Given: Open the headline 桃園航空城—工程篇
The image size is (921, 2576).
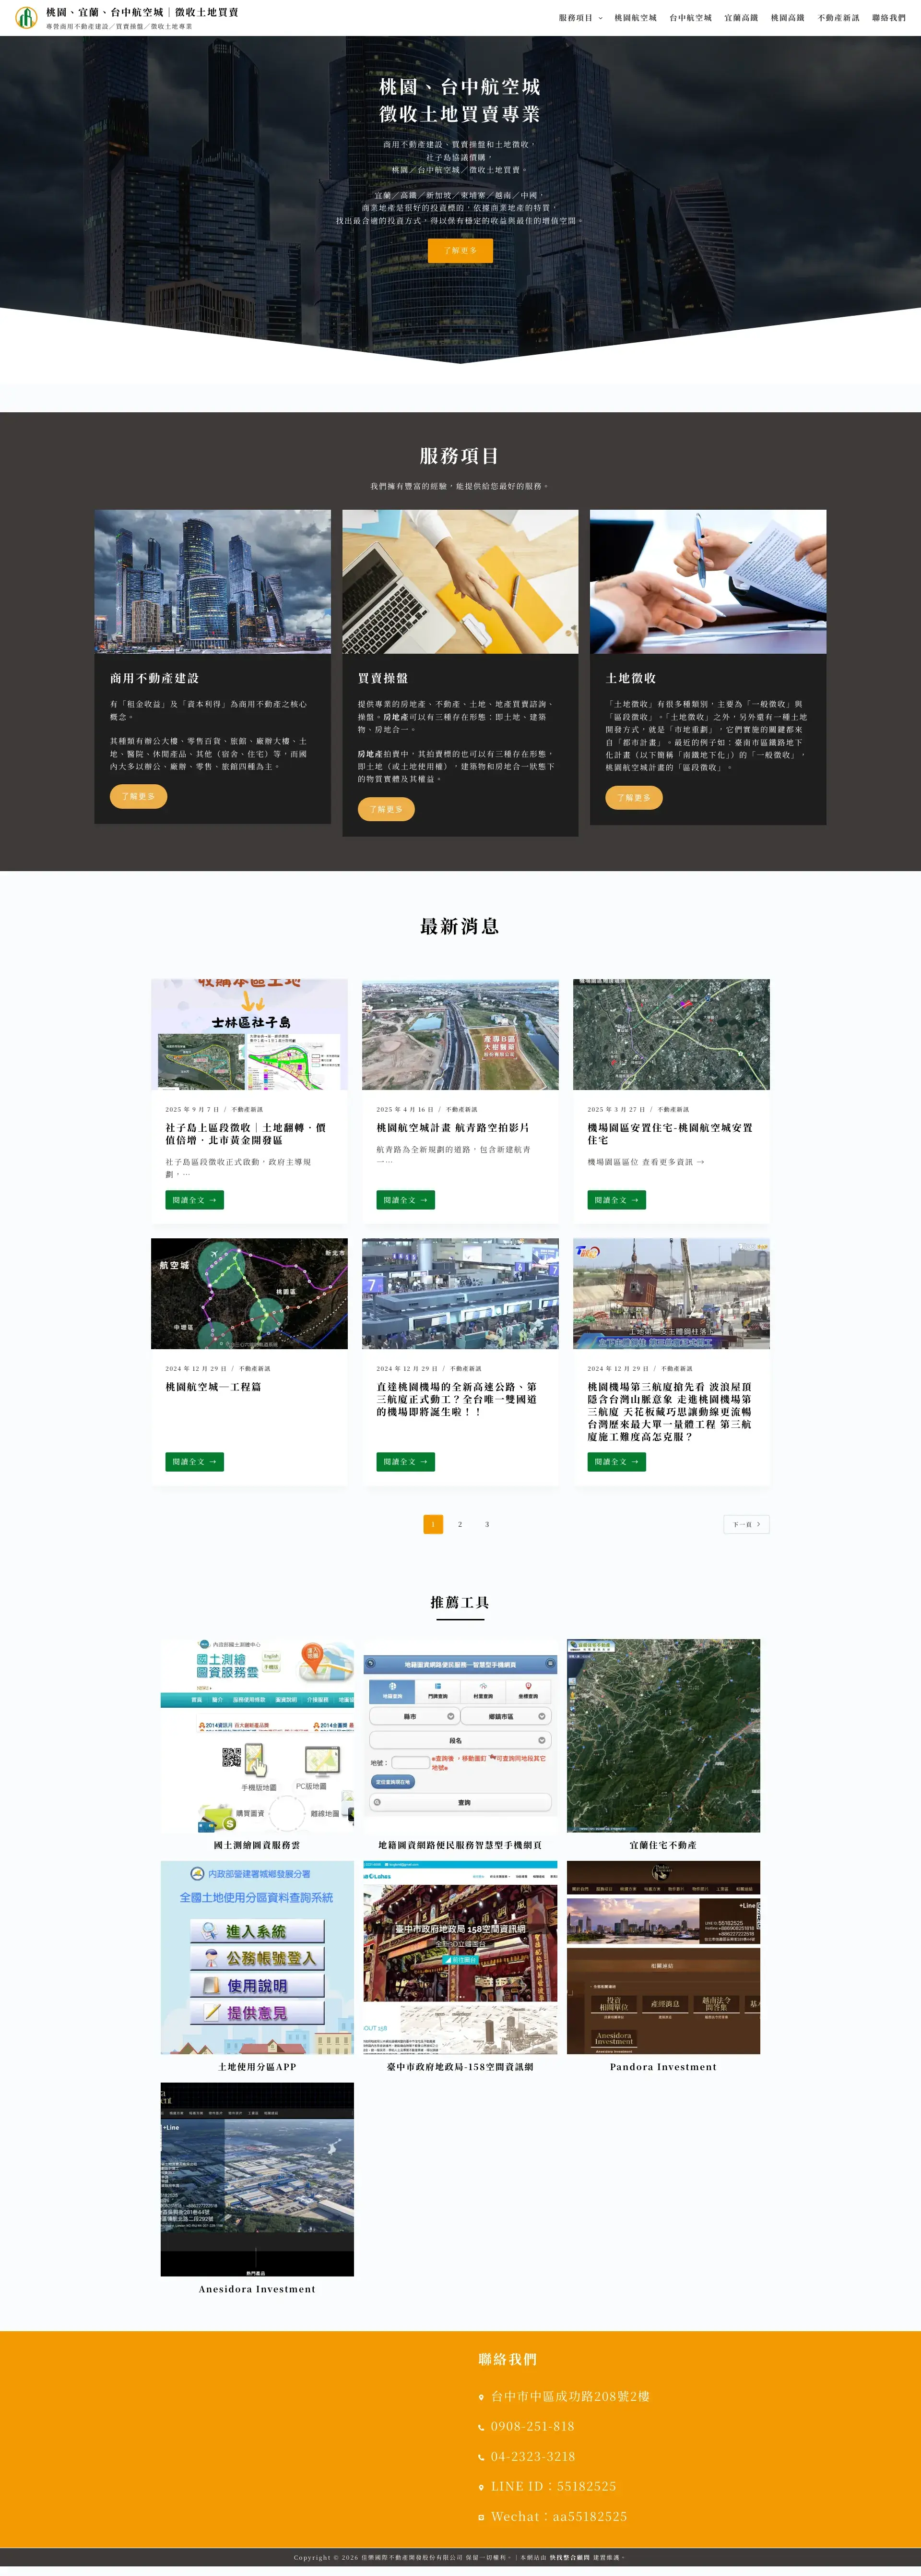Looking at the screenshot, I should pos(214,1387).
